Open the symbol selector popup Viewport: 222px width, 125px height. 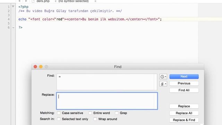click(77, 1)
